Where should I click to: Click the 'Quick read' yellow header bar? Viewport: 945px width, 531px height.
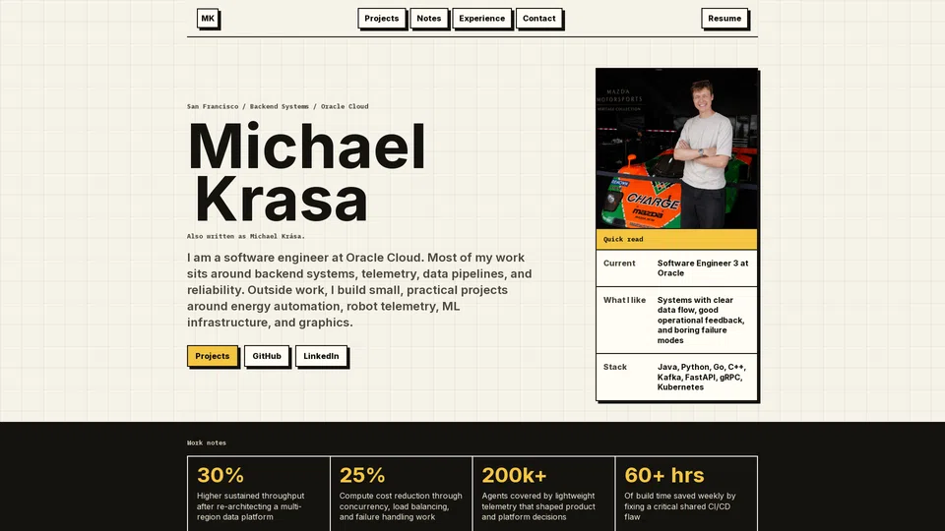pos(676,239)
